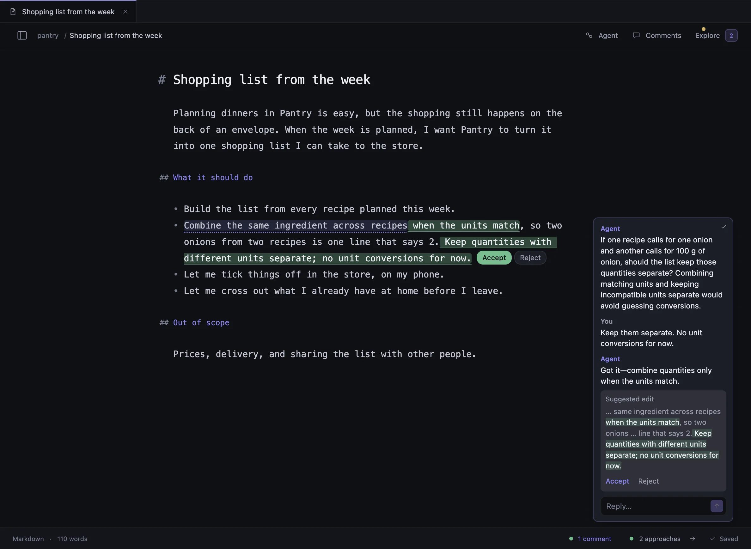The image size is (751, 549).
Task: Open the Comments panel
Action: 656,36
